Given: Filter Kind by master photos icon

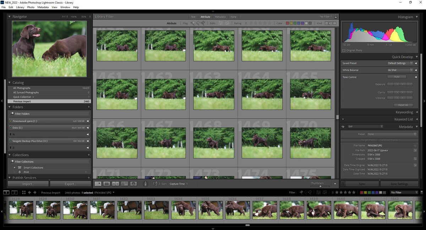Looking at the screenshot, I should (327, 23).
